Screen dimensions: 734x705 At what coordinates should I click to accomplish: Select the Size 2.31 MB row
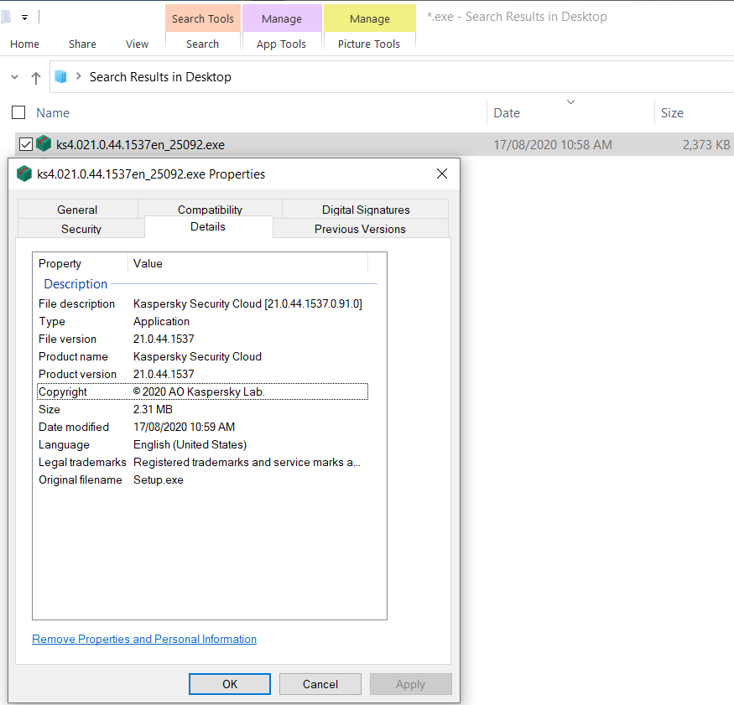pos(203,409)
